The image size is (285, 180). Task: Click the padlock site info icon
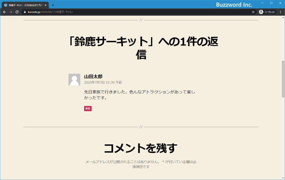point(25,12)
